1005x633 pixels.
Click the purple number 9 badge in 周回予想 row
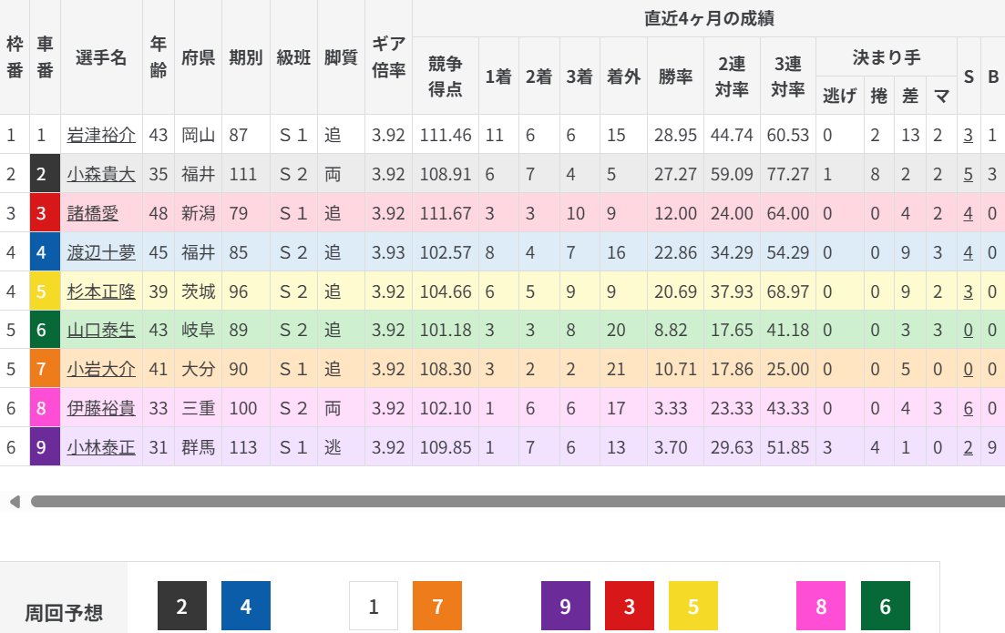coord(566,606)
